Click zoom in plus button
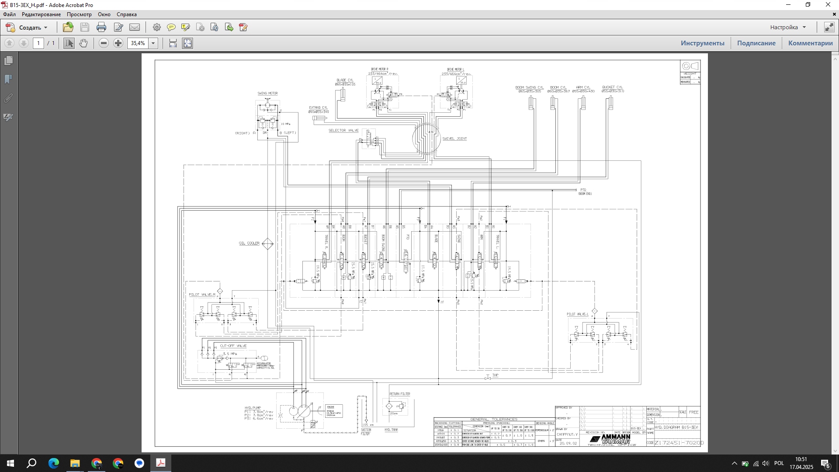This screenshot has width=839, height=472. coord(118,43)
